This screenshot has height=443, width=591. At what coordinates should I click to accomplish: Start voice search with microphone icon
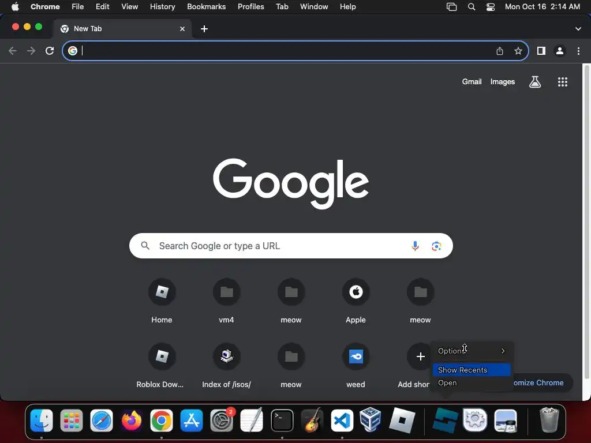point(415,246)
